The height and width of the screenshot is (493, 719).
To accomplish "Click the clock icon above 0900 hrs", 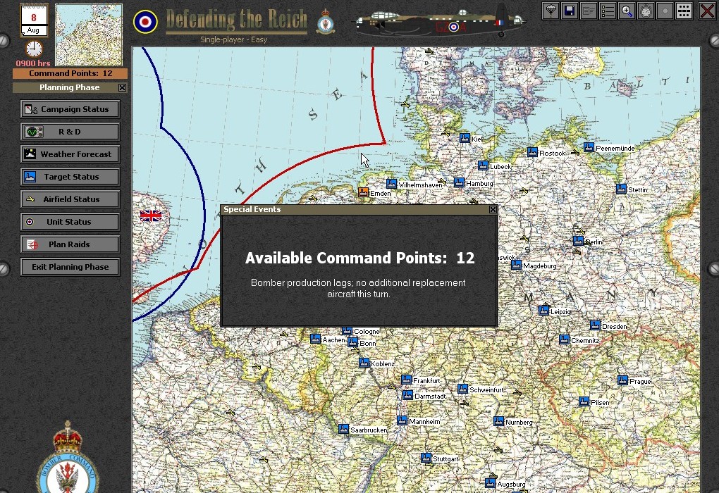I will coord(34,49).
